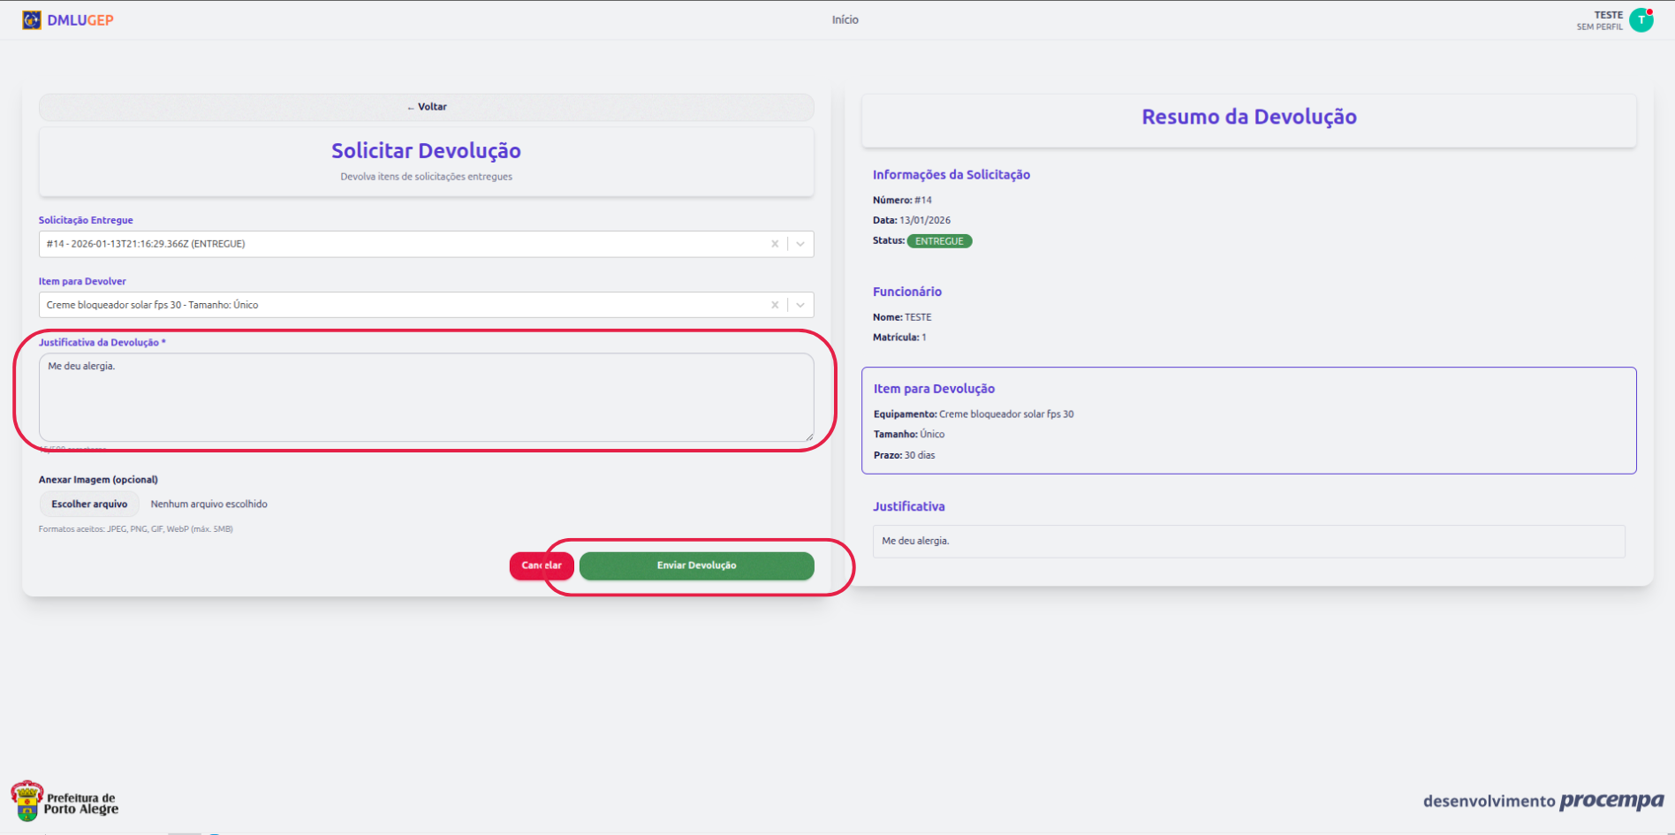1675x835 pixels.
Task: Click the green ENTREGUE status badge
Action: [x=939, y=241]
